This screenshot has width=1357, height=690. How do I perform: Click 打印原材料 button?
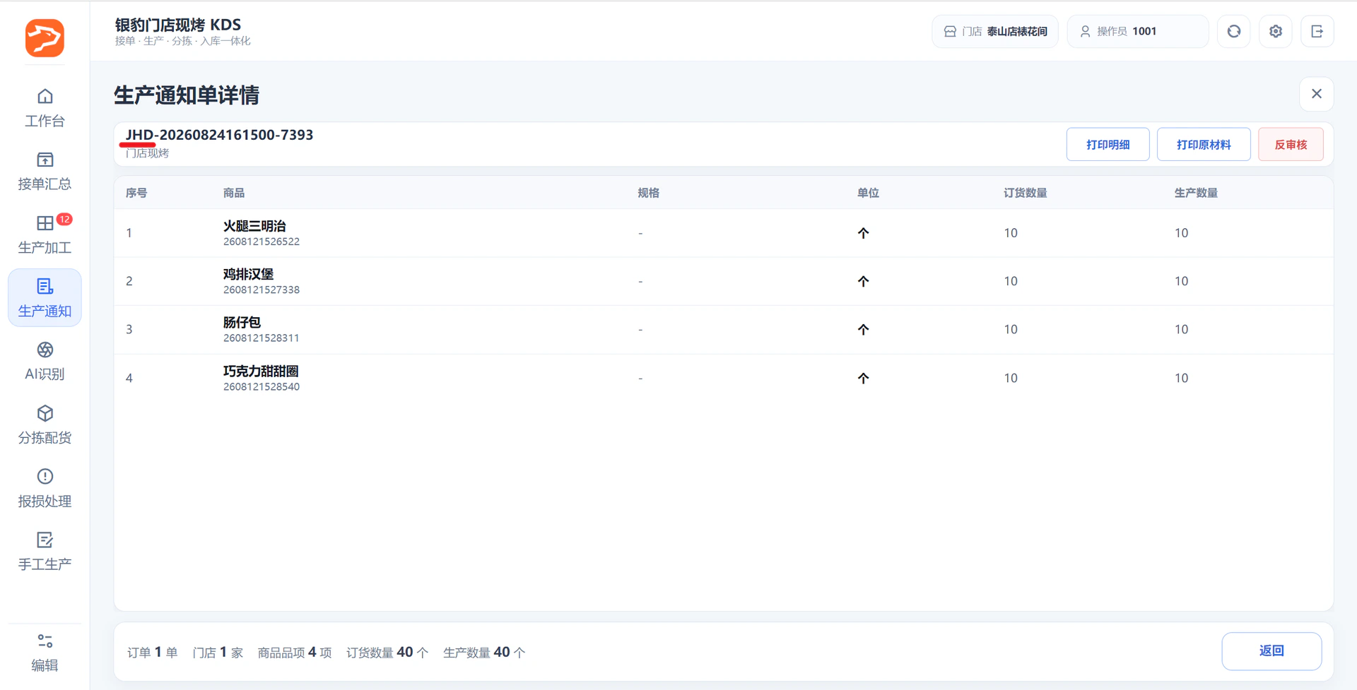pos(1204,145)
